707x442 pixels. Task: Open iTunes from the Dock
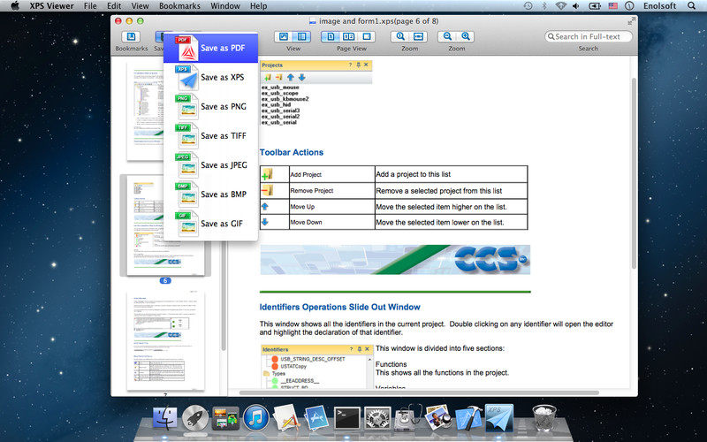pos(255,417)
